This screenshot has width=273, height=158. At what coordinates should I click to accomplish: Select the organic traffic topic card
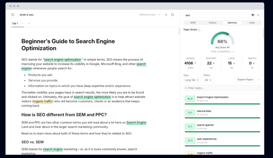tap(222, 152)
